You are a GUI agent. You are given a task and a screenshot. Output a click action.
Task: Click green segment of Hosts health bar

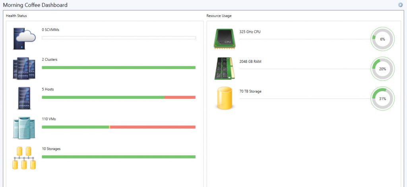click(103, 97)
